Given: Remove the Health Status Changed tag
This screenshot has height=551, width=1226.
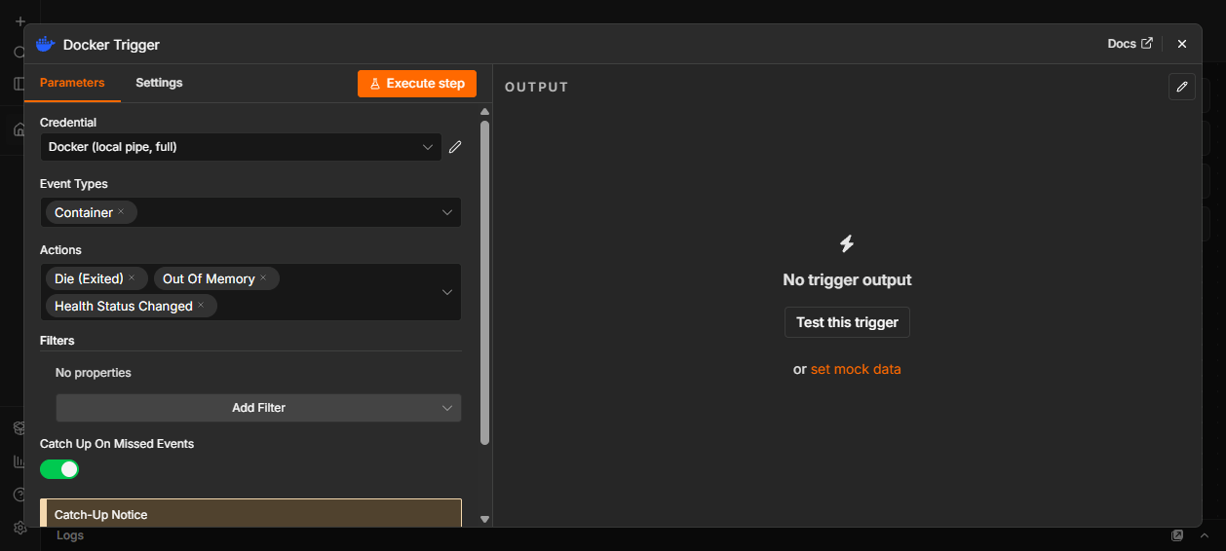Looking at the screenshot, I should tap(201, 306).
